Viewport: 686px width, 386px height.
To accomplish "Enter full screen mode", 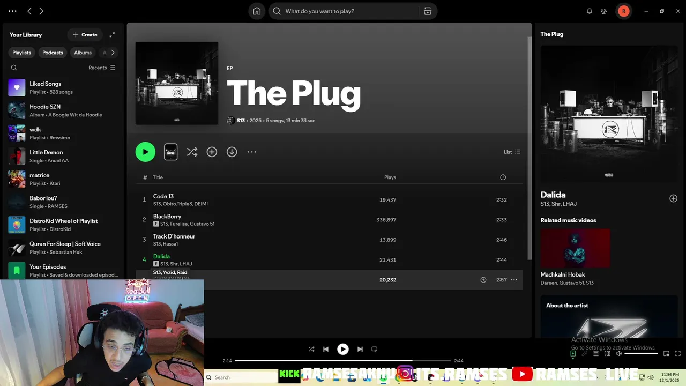I will [x=677, y=353].
